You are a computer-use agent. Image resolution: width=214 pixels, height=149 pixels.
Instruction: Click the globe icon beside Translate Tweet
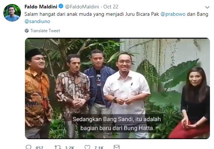tap(27, 31)
